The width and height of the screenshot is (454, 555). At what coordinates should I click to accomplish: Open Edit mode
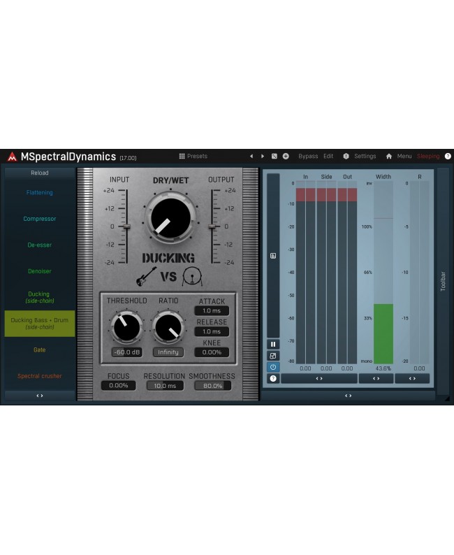point(328,156)
